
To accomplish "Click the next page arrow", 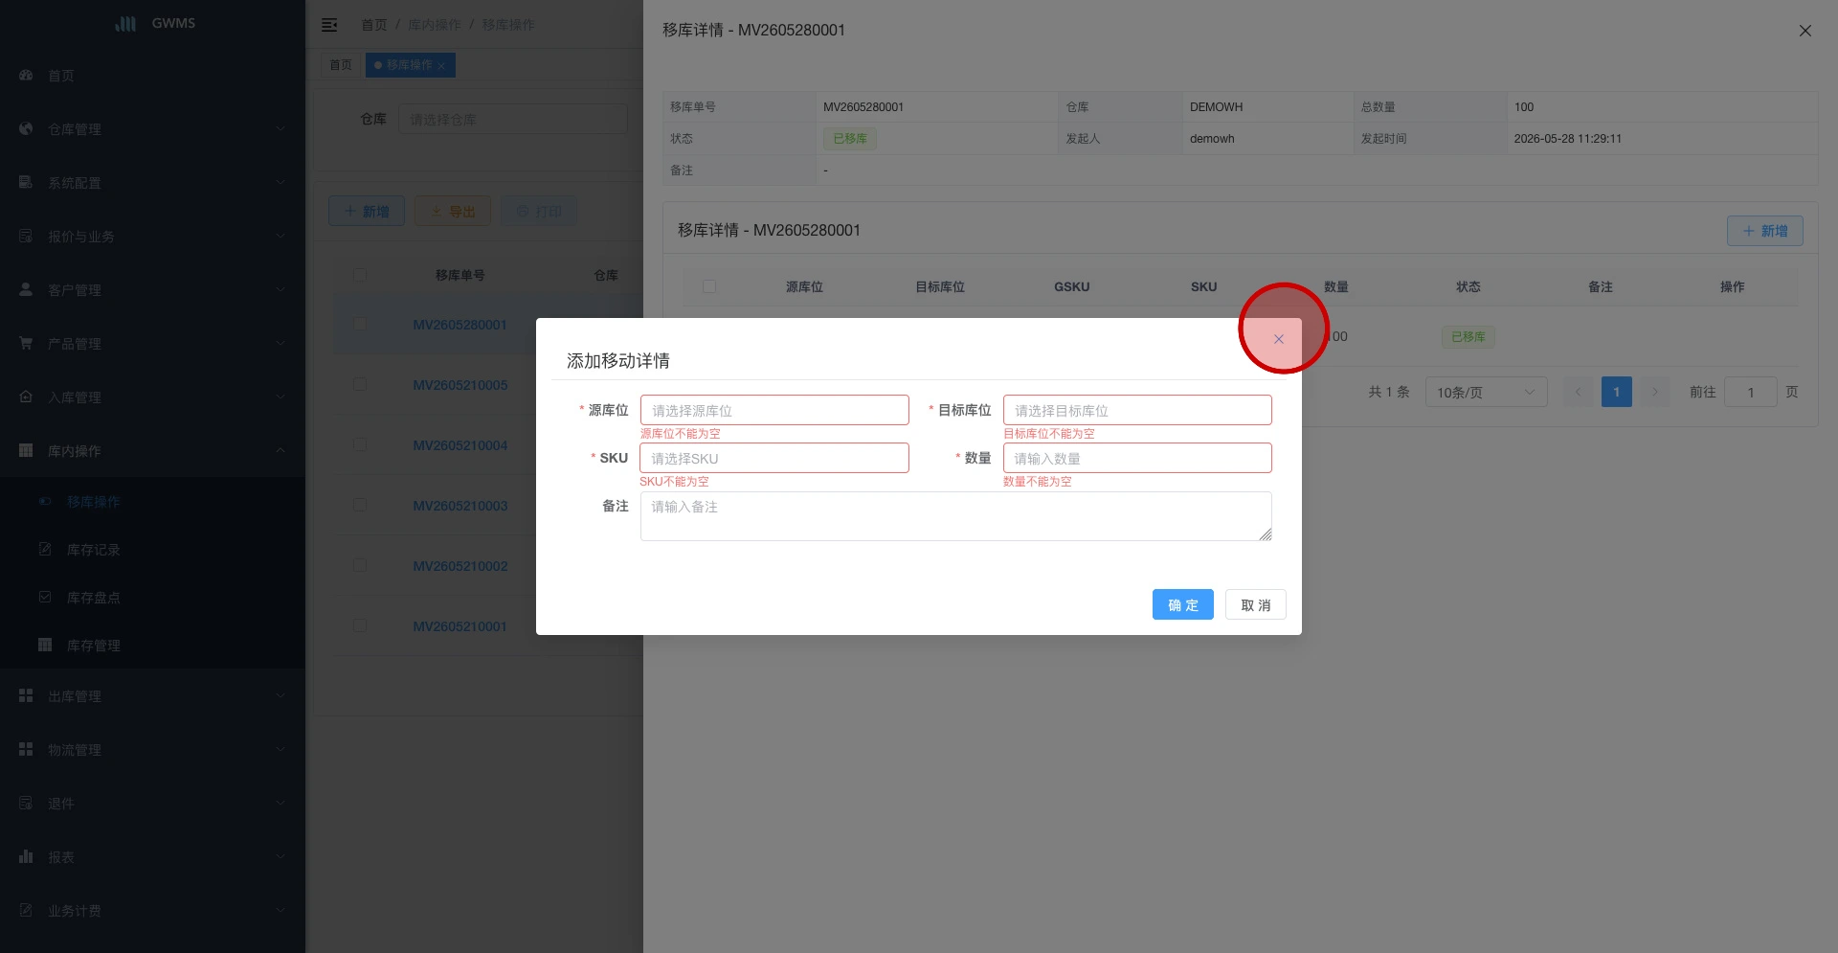I will [x=1655, y=392].
